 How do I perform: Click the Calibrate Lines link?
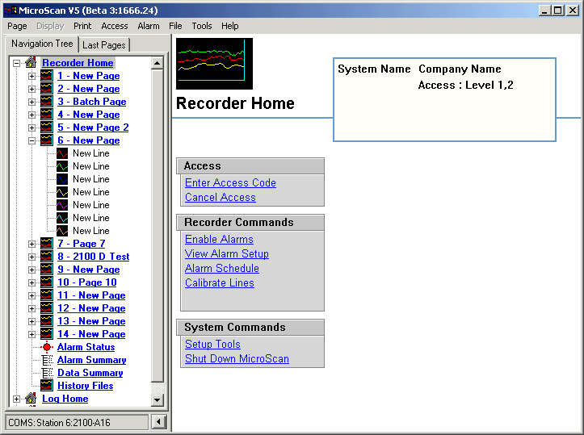coord(220,282)
